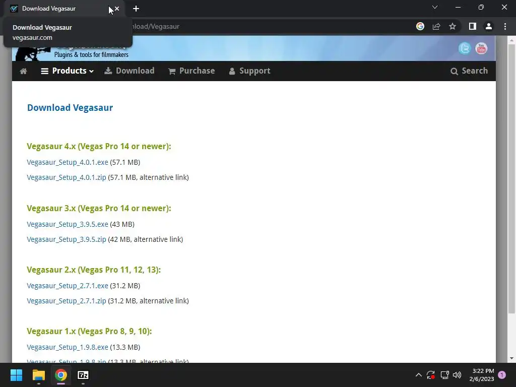This screenshot has height=387, width=516.
Task: Click the Vegasaur 1.x section heading
Action: (x=89, y=331)
